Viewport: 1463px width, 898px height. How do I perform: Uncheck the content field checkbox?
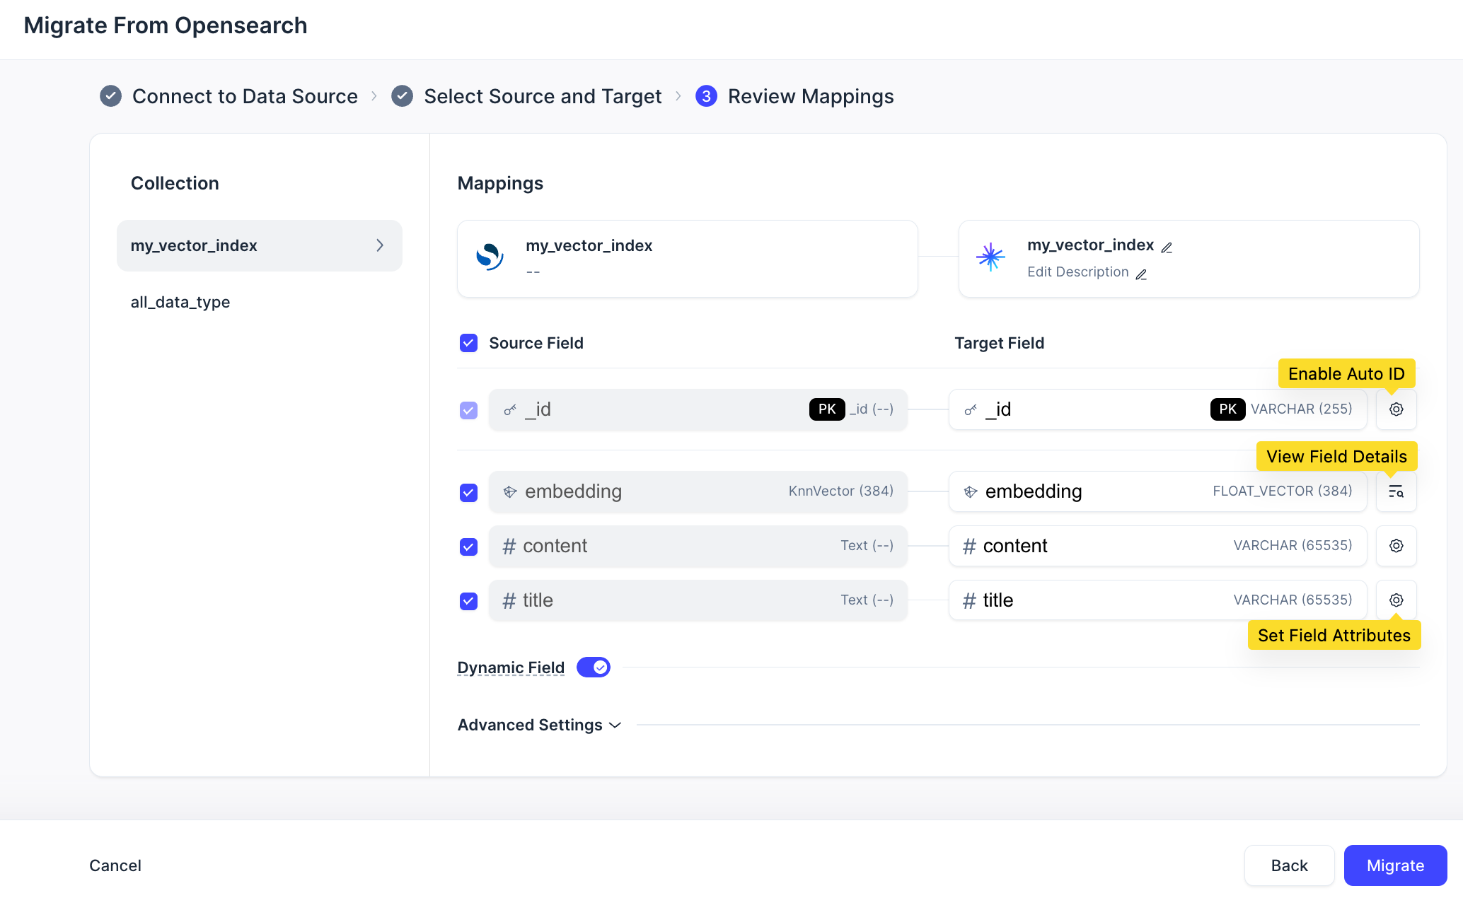(x=468, y=547)
